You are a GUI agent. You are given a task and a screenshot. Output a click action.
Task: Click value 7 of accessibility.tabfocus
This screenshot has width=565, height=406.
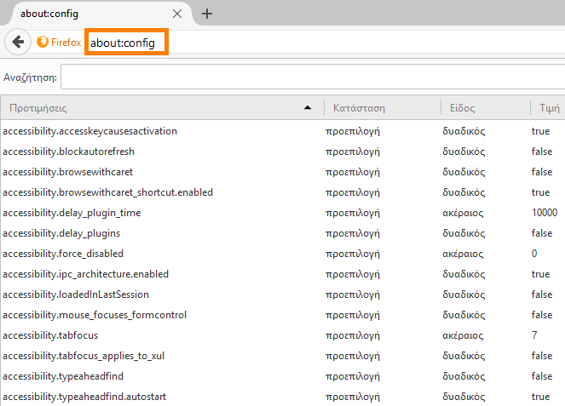coord(534,335)
